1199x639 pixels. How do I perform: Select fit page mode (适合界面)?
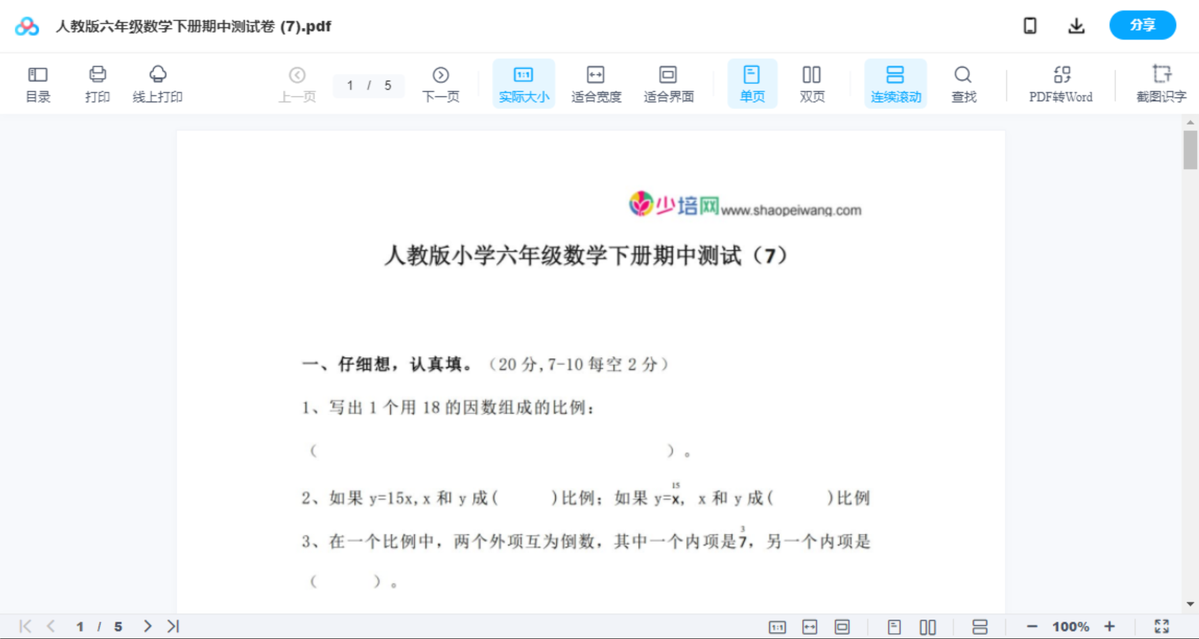(668, 83)
